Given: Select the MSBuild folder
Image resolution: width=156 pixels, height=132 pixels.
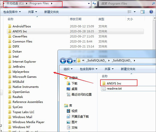Looking at the screenshot, I should (16, 82).
